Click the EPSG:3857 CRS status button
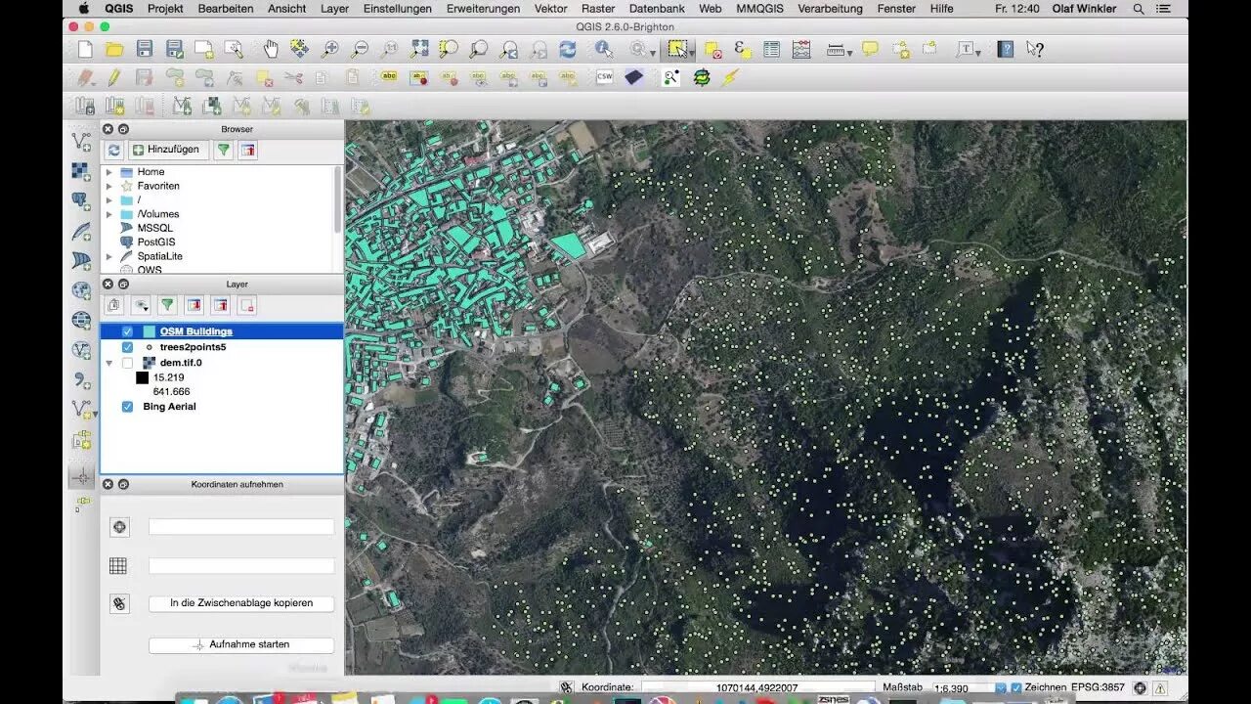The width and height of the screenshot is (1251, 704). pos(1097,687)
